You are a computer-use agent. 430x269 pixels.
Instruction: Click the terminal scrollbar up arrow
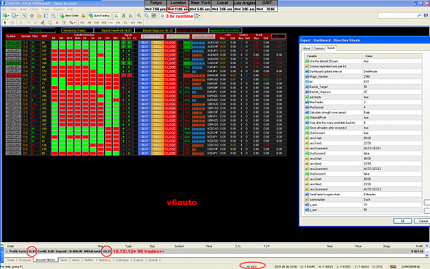coord(427,246)
